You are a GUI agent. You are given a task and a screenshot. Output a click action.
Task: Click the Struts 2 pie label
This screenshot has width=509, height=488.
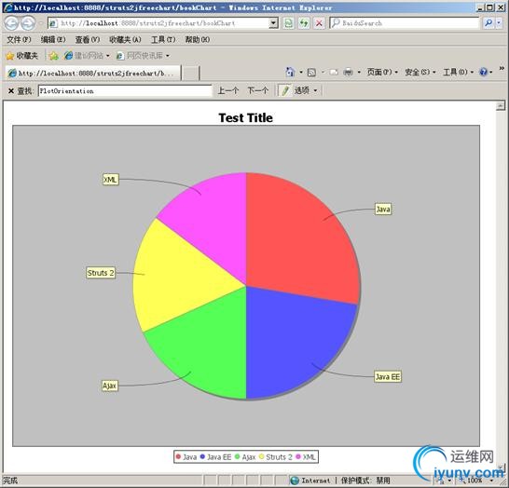[101, 273]
